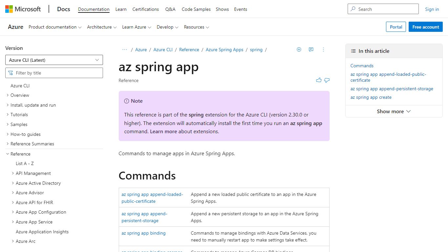The height and width of the screenshot is (252, 448).
Task: Open the Develop dropdown
Action: [168, 27]
